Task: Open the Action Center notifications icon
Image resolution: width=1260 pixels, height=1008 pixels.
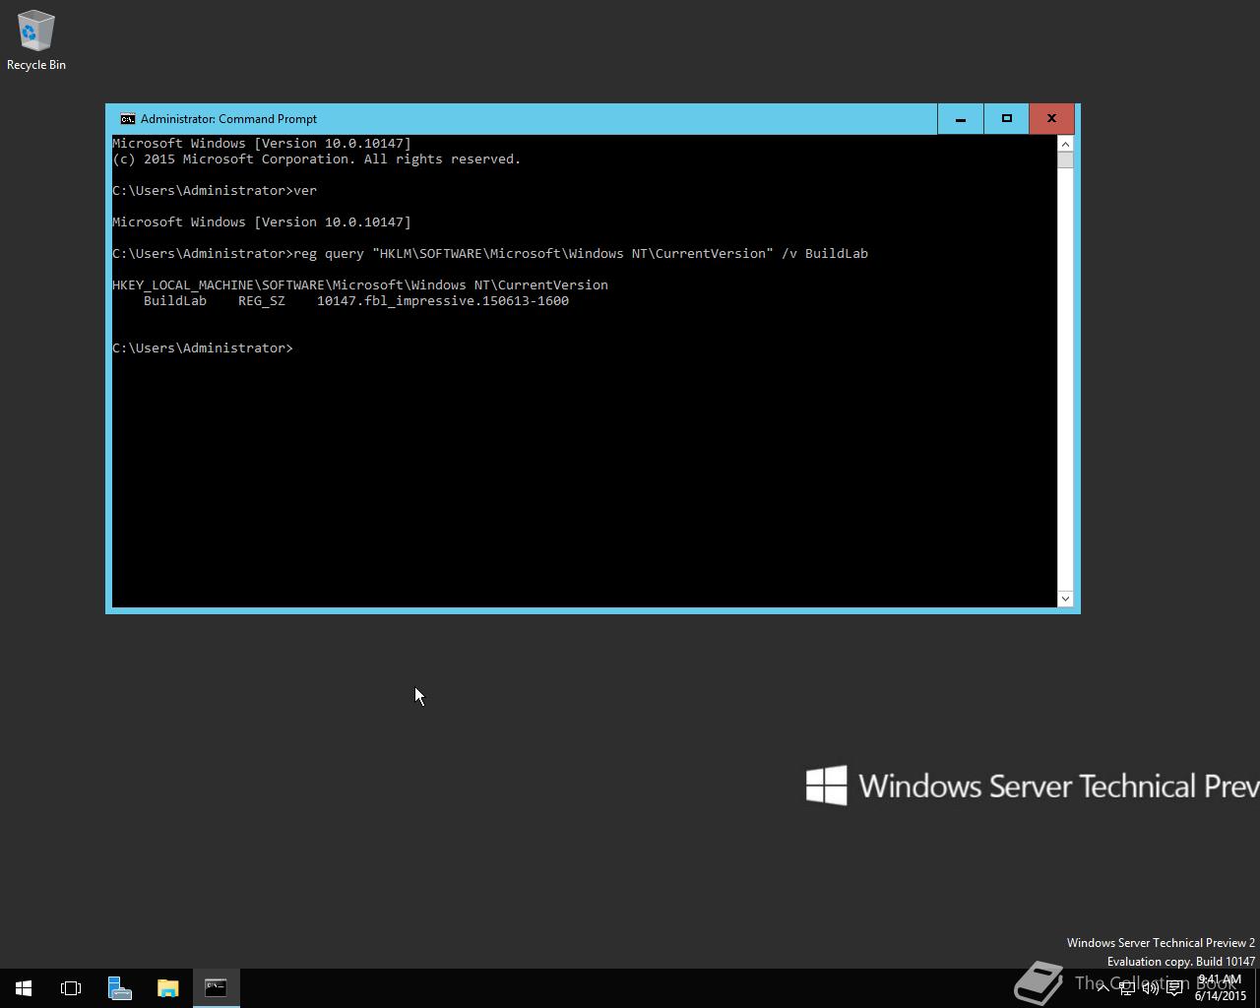Action: pyautogui.click(x=1174, y=988)
